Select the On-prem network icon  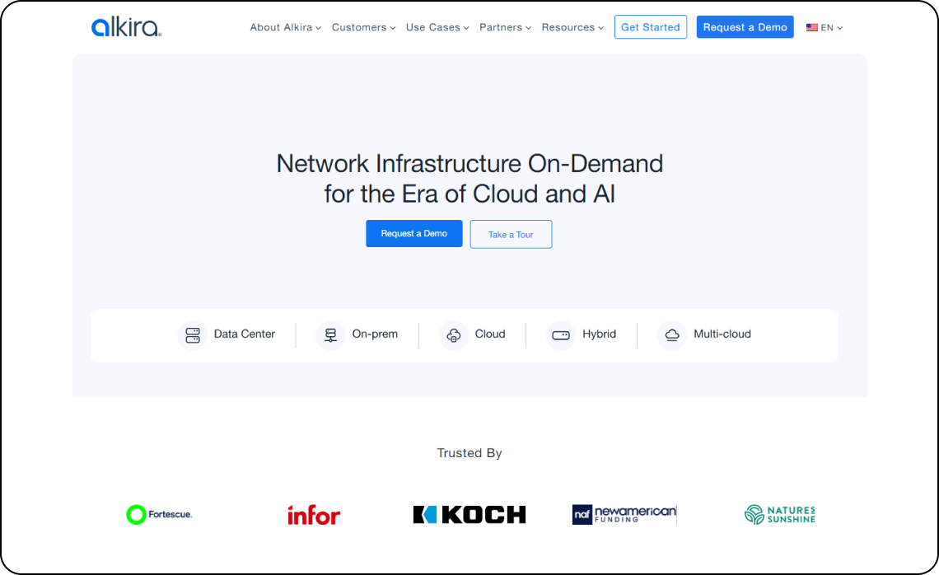pyautogui.click(x=330, y=335)
